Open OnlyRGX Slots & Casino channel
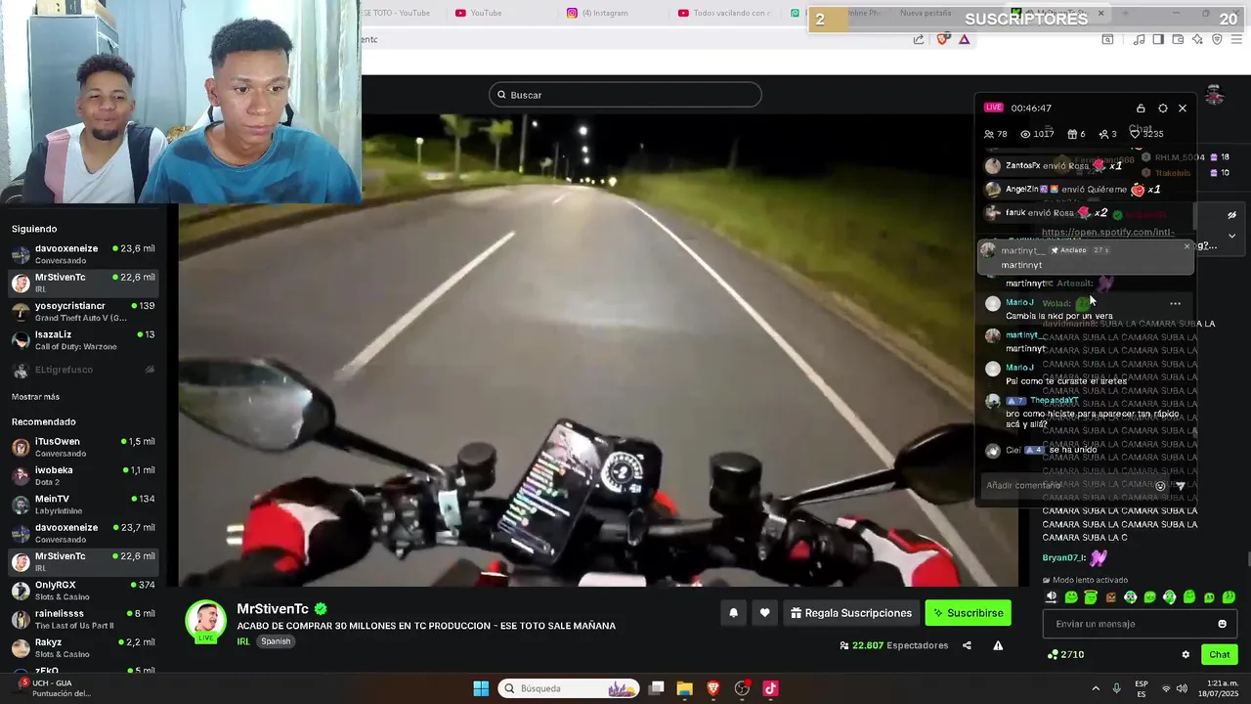1251x704 pixels. click(x=83, y=591)
